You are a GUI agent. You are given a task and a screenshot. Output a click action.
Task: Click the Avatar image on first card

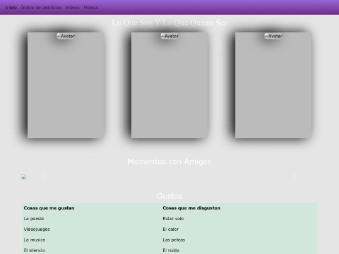click(x=66, y=36)
